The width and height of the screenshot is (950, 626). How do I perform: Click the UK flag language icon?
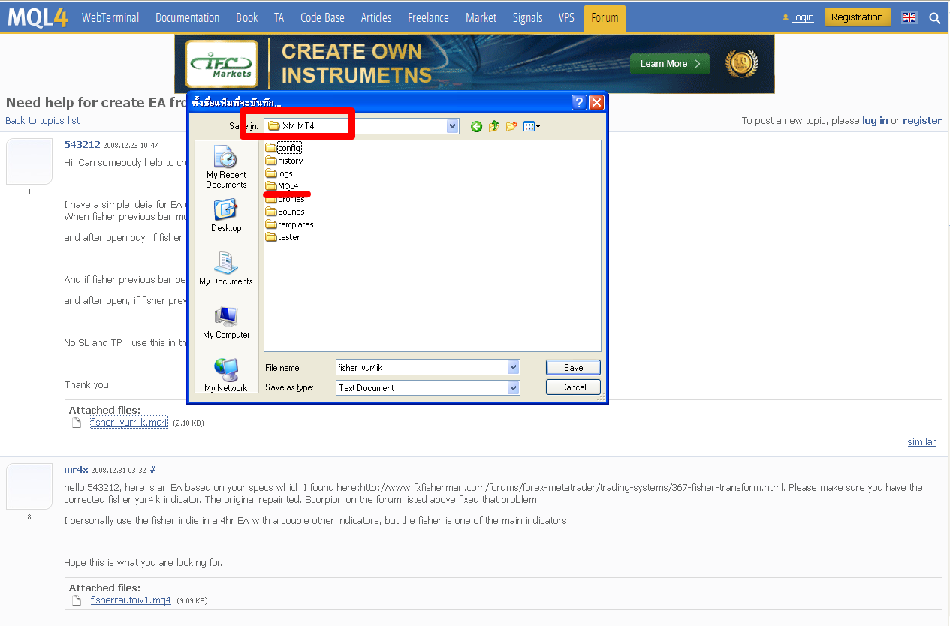click(x=909, y=17)
